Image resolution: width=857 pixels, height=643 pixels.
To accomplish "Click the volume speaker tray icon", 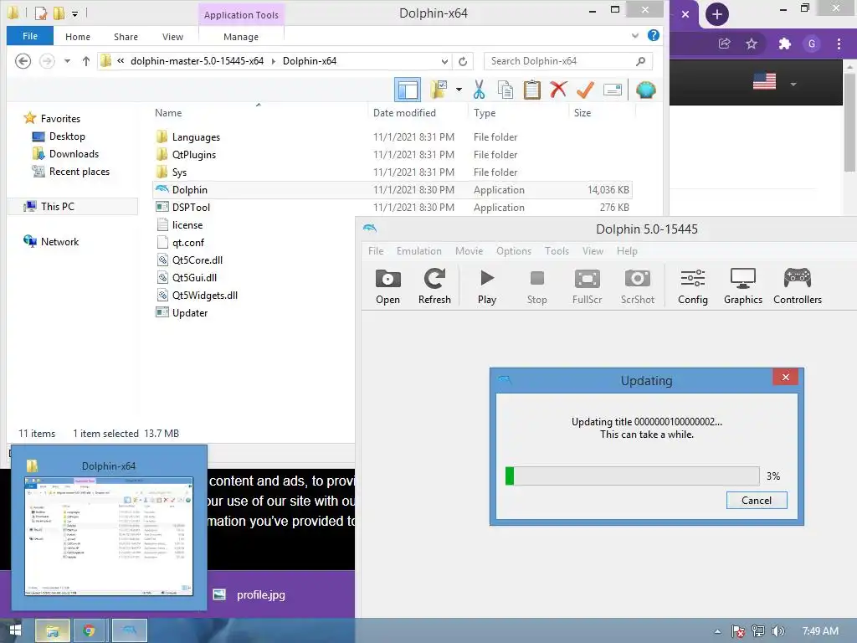I will (x=777, y=631).
